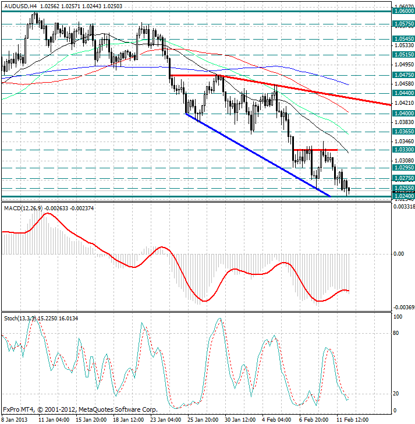Click the 15 Jan 20:00 time label
The image size is (415, 424).
[x=91, y=419]
